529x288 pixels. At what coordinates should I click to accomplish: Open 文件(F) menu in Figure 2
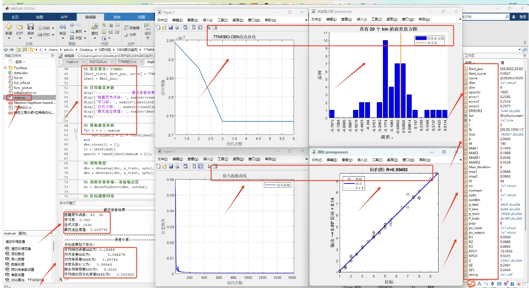(163, 20)
